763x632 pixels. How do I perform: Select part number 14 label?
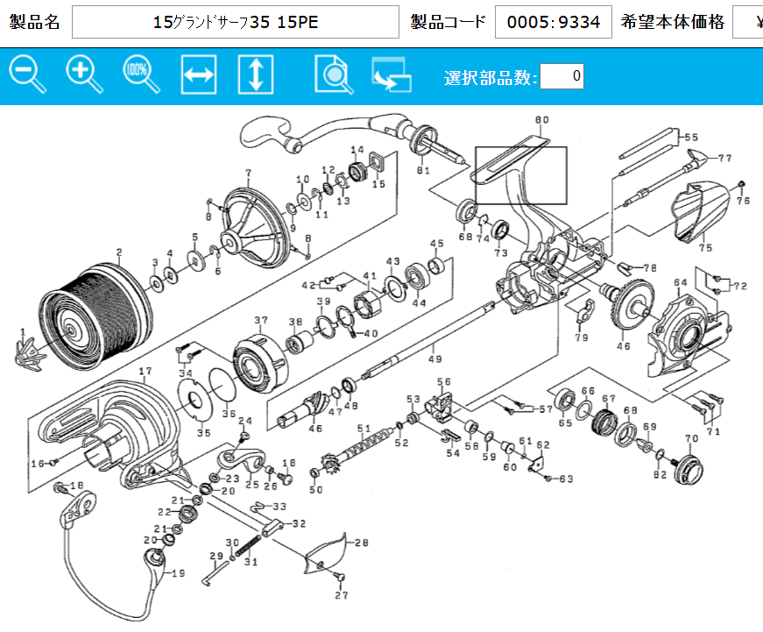click(x=357, y=150)
